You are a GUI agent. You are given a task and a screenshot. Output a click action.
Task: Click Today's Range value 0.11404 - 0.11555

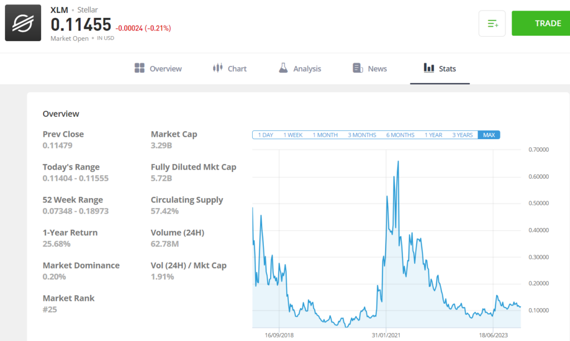[x=76, y=179]
